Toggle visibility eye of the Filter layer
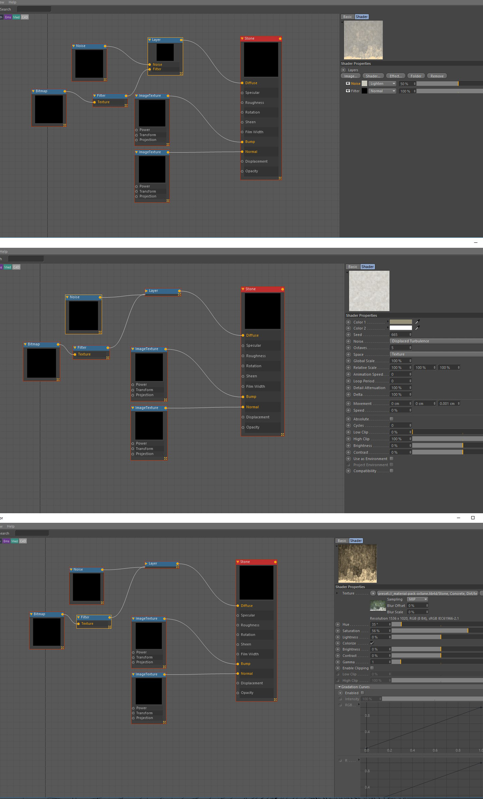The height and width of the screenshot is (799, 483). pos(348,91)
